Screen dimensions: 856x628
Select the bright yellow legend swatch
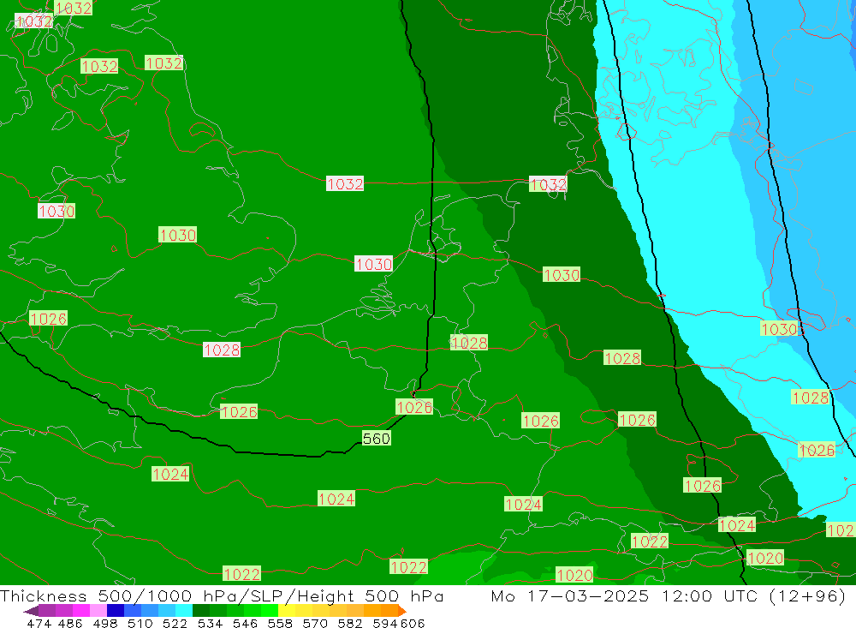[287, 610]
